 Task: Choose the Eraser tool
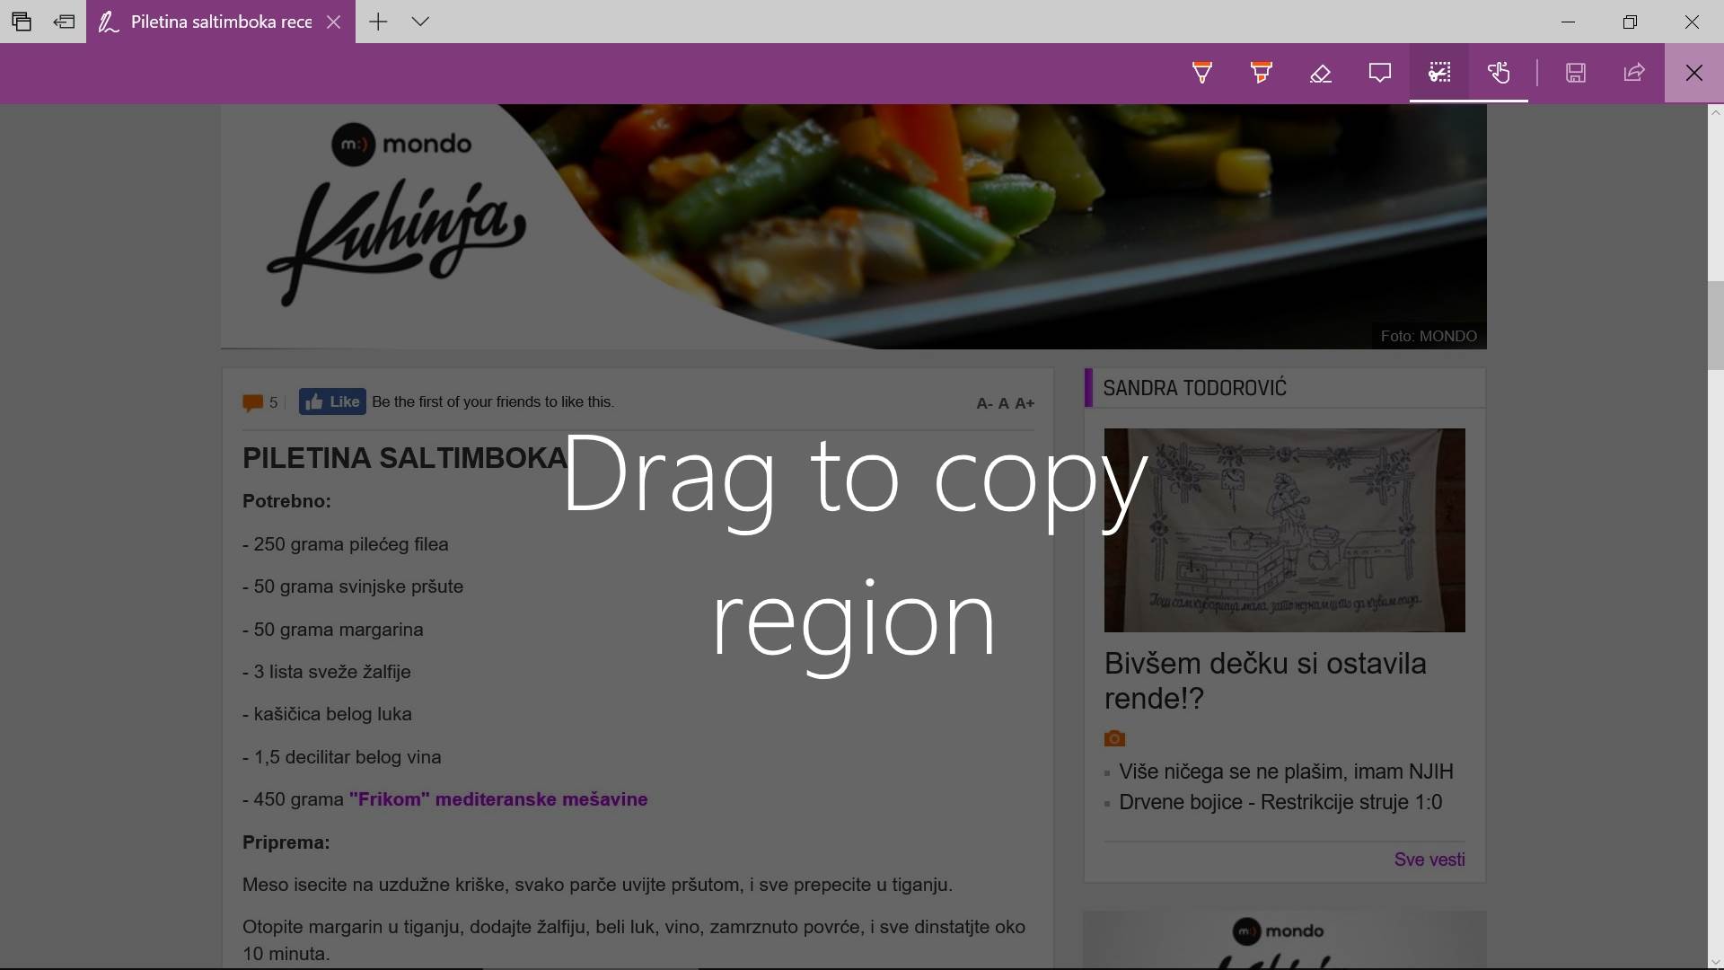(x=1320, y=73)
